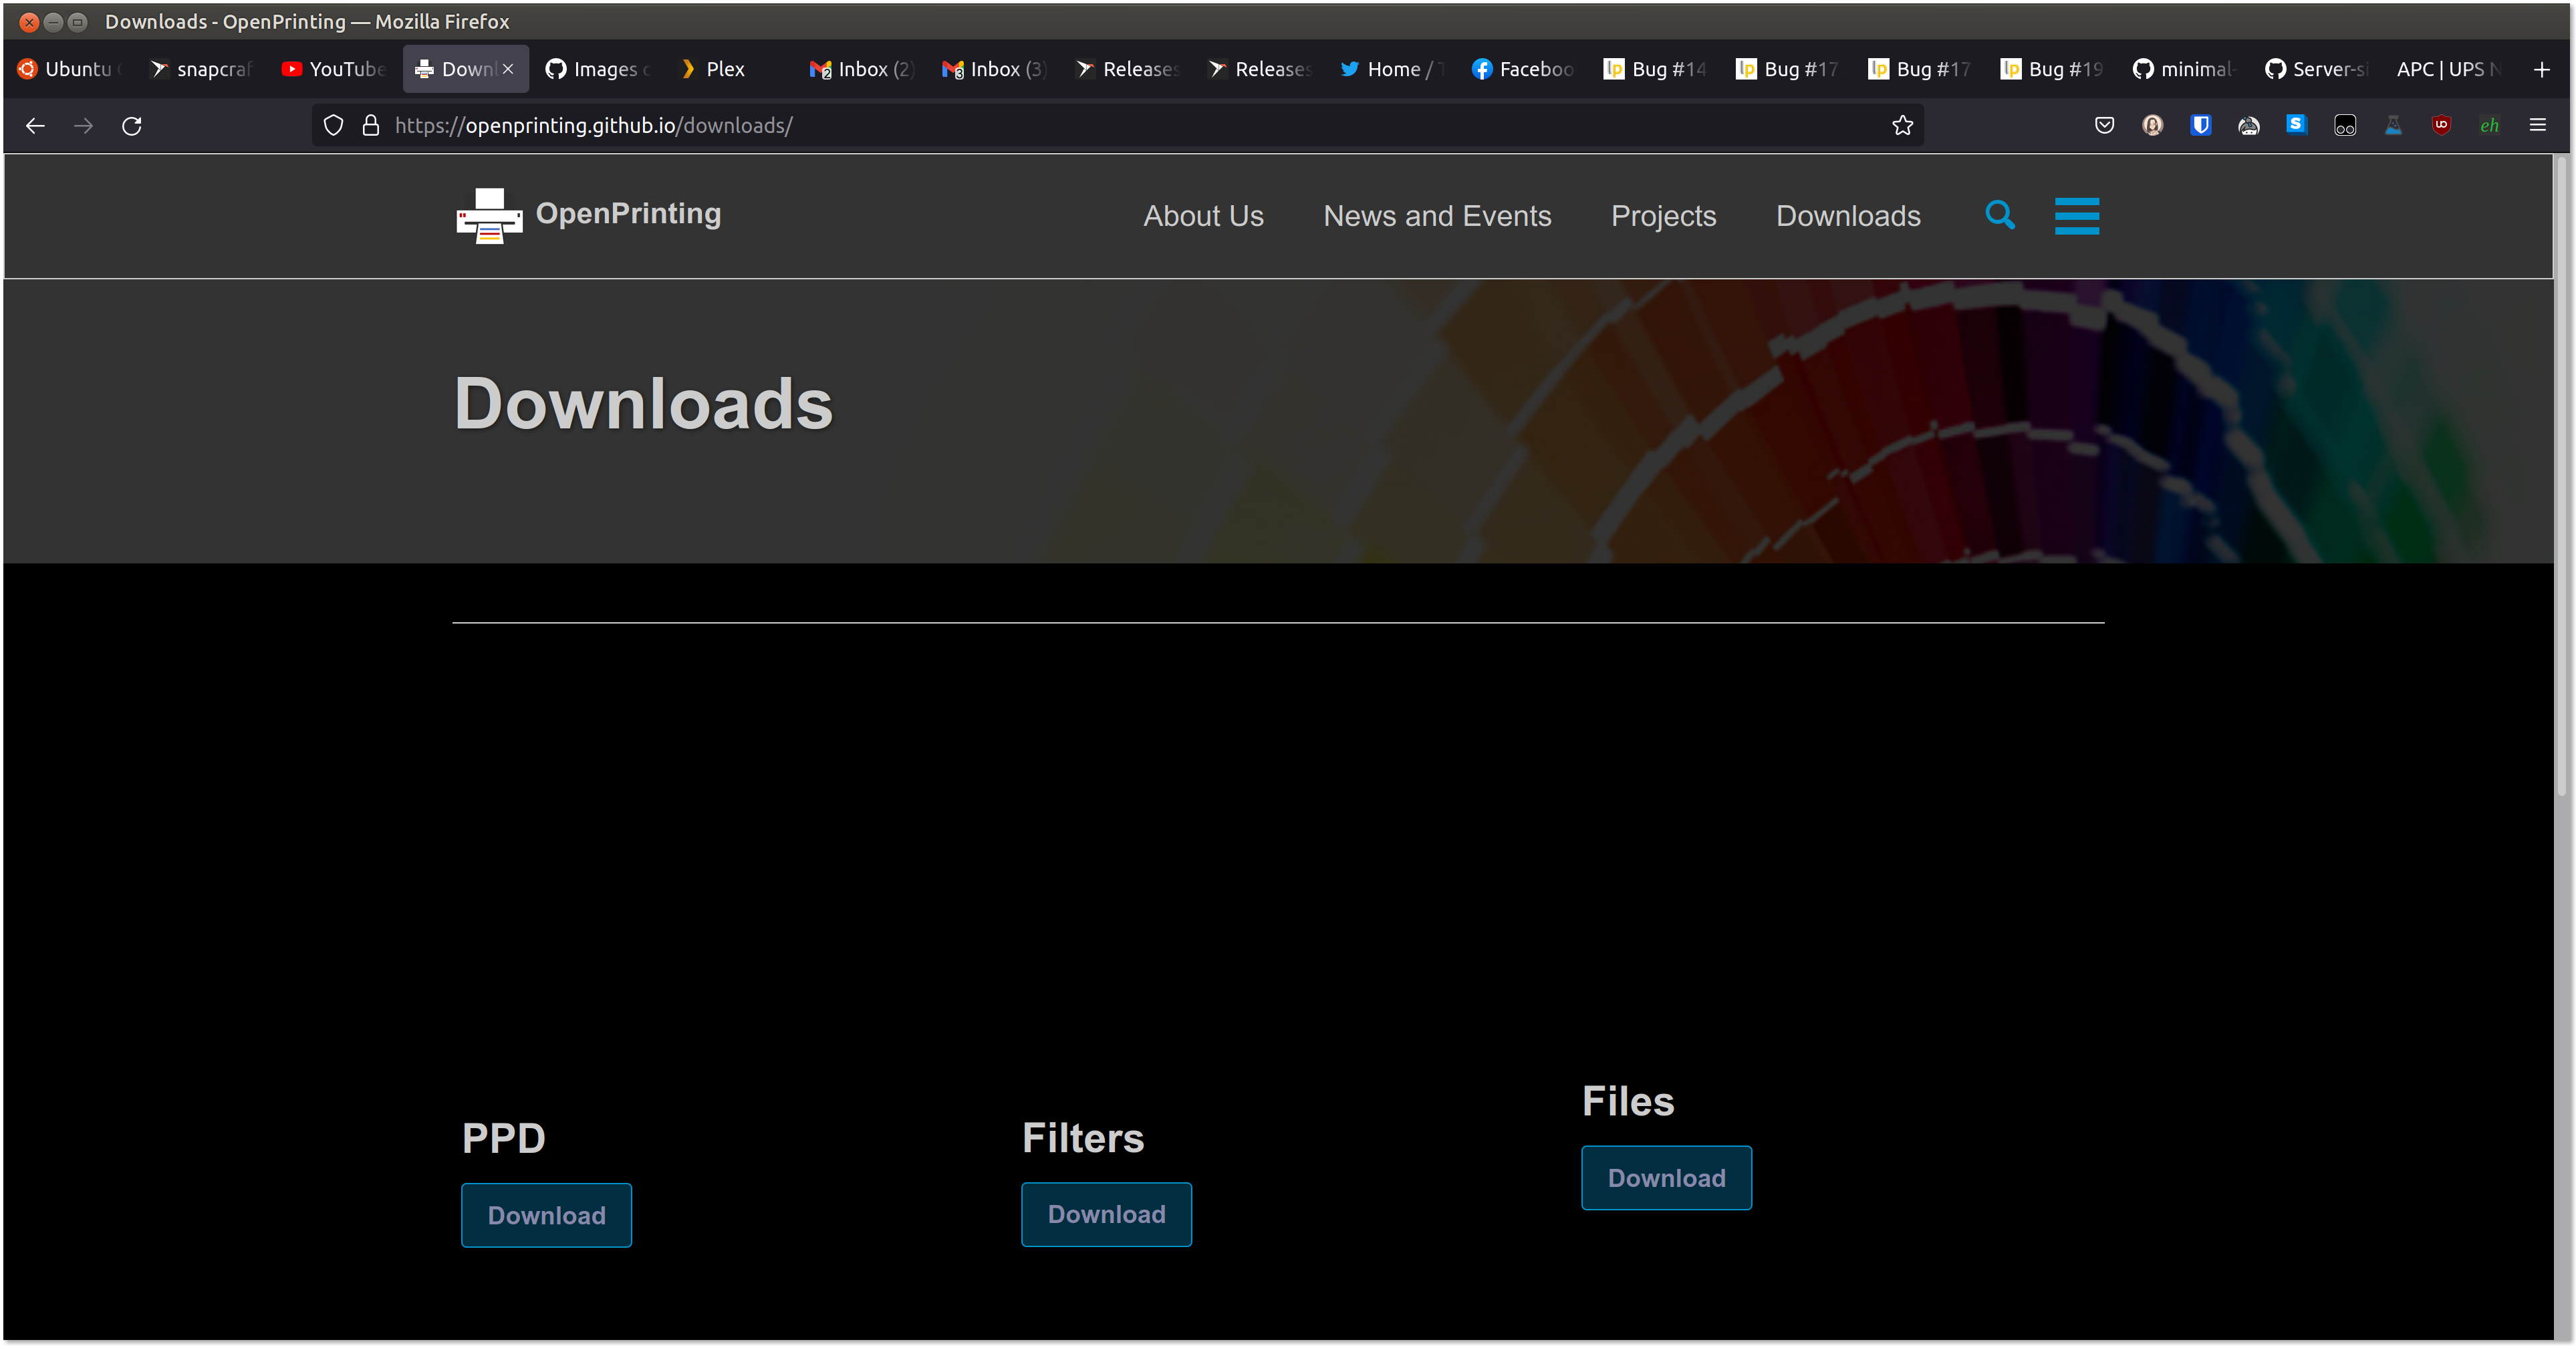Viewport: 2576px width, 1346px height.
Task: Click the Files Download button
Action: click(x=1666, y=1178)
